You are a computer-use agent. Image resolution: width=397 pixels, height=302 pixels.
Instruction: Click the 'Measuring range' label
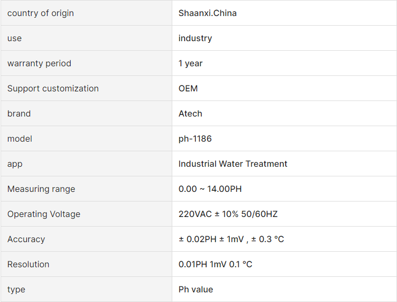coord(41,189)
